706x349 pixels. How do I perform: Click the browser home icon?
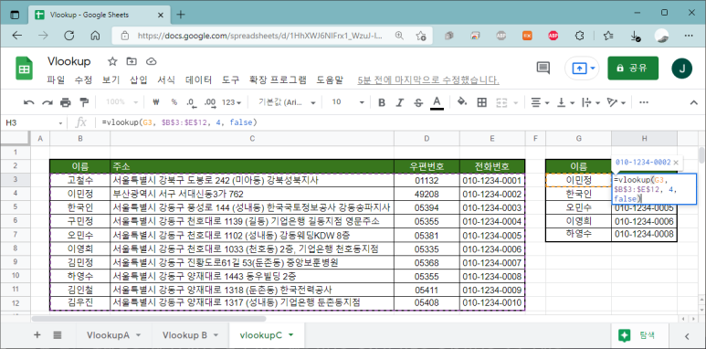click(95, 36)
